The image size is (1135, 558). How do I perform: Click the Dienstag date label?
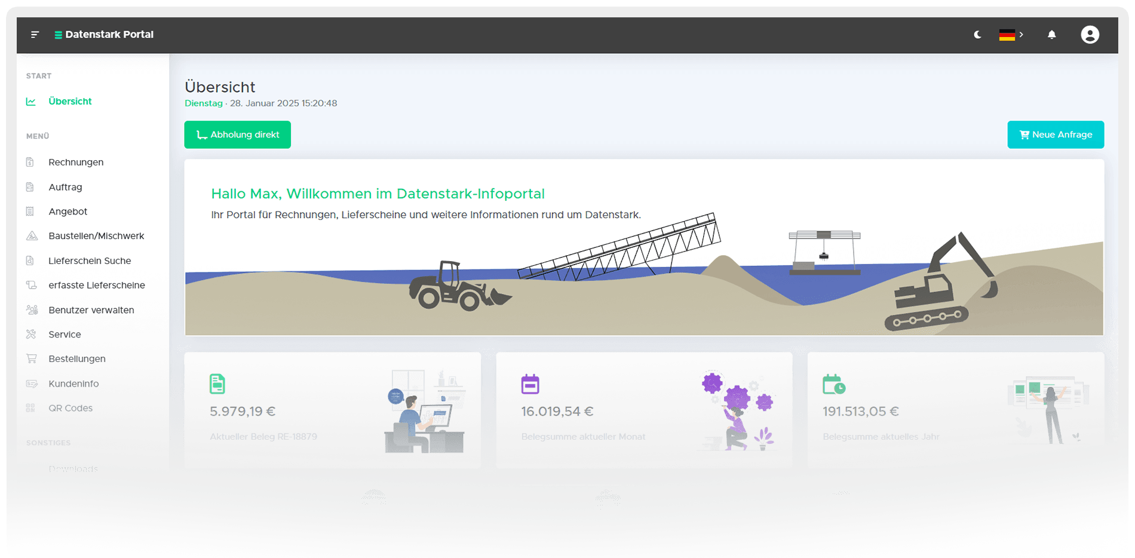(x=203, y=103)
